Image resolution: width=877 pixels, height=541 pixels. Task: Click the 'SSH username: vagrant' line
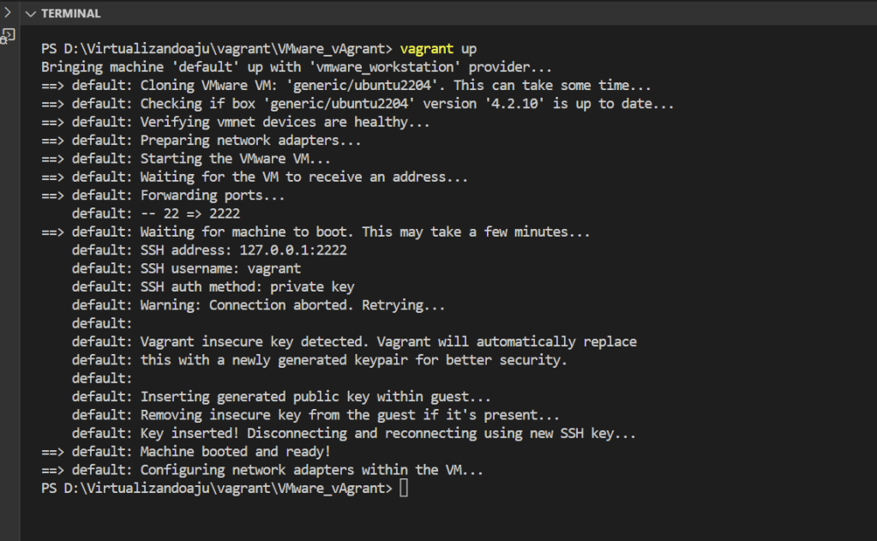tap(220, 268)
